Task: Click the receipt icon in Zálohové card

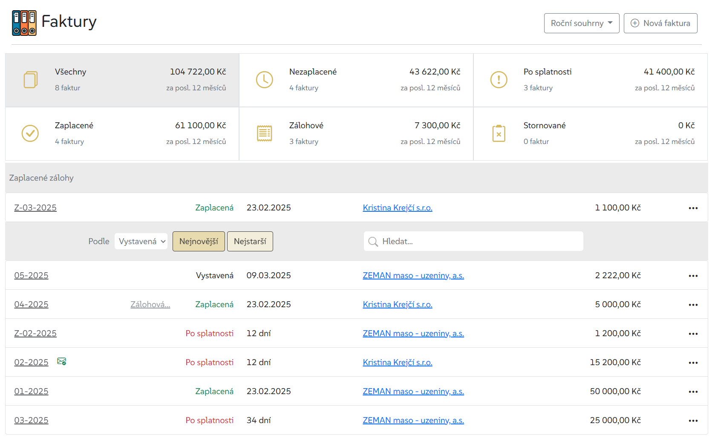Action: (264, 133)
